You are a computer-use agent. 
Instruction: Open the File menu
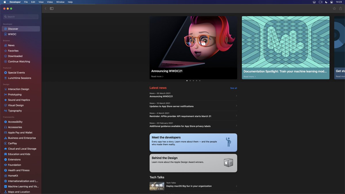coord(26,2)
